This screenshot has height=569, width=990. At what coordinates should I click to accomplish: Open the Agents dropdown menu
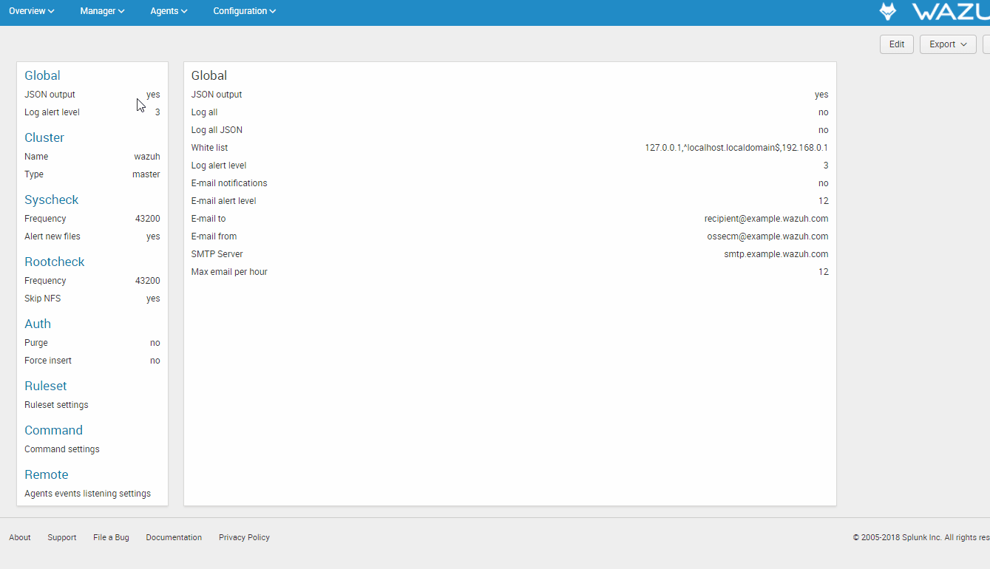(x=169, y=11)
